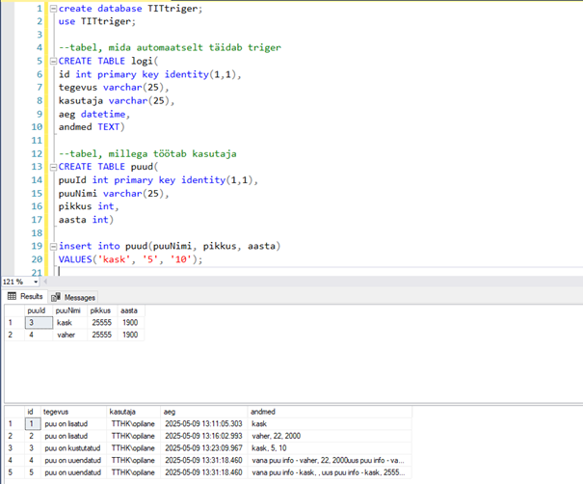Select the pikkus column header

(x=101, y=310)
